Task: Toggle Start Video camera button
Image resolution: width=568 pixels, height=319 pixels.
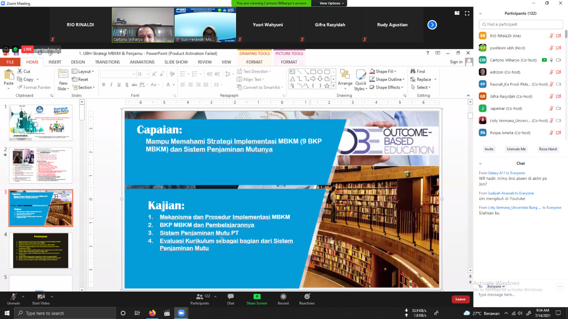Action: (41, 297)
